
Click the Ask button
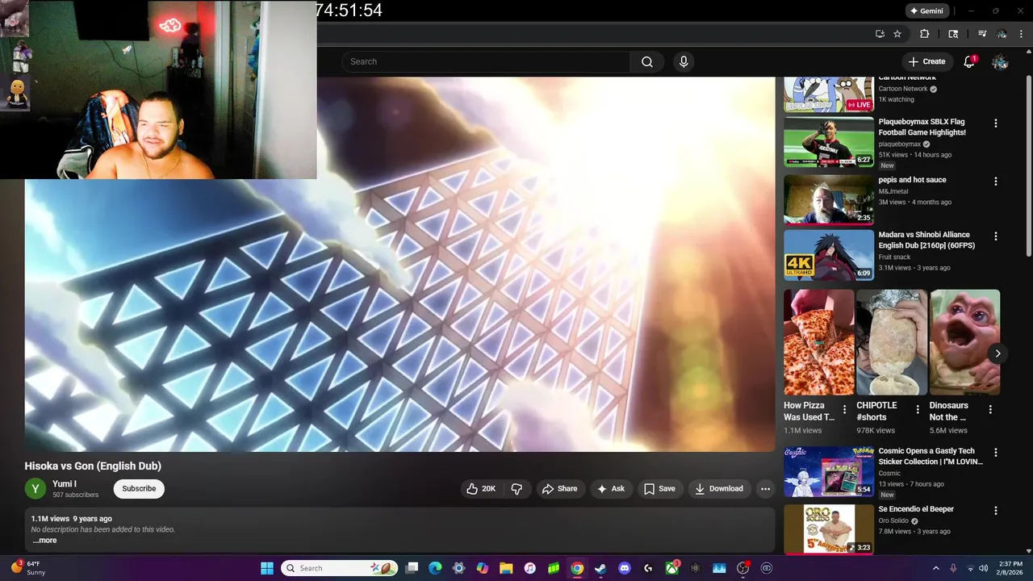click(x=611, y=488)
